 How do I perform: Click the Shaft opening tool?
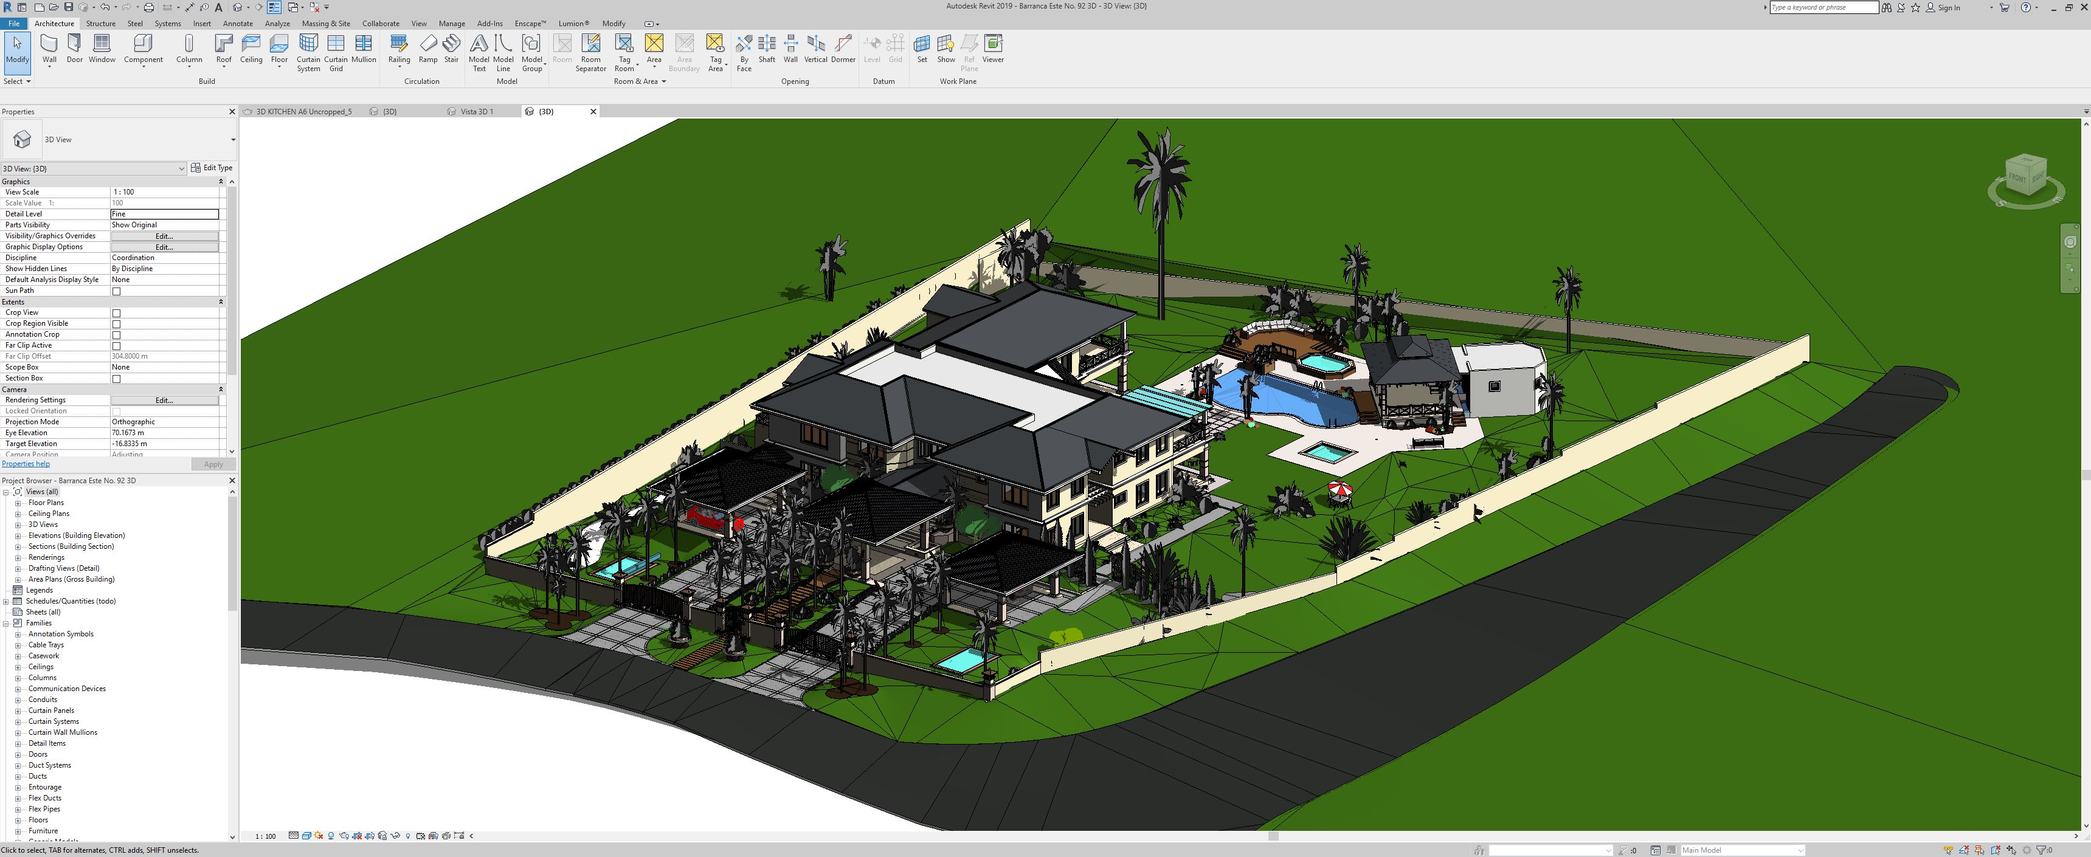coord(766,49)
